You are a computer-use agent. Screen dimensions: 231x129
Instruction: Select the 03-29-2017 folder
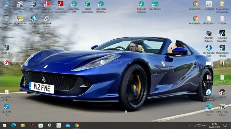pos(209,19)
